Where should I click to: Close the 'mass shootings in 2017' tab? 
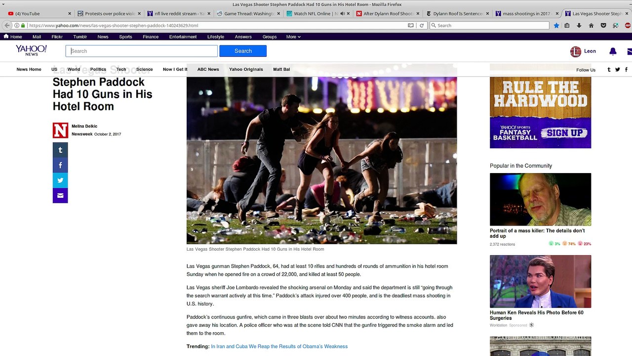(x=557, y=13)
